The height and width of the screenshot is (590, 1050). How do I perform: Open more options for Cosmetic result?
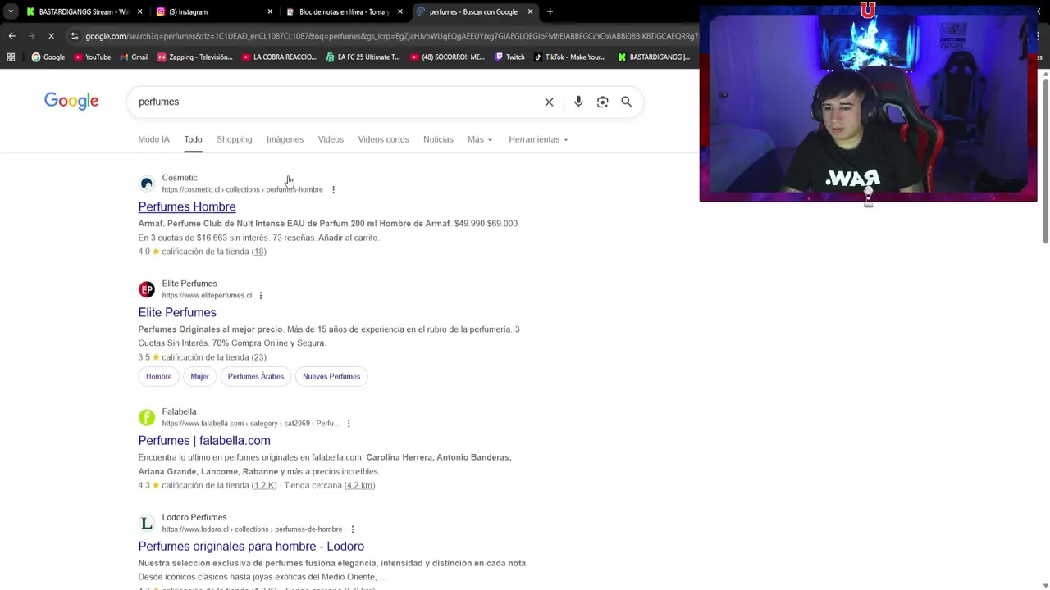pyautogui.click(x=333, y=189)
